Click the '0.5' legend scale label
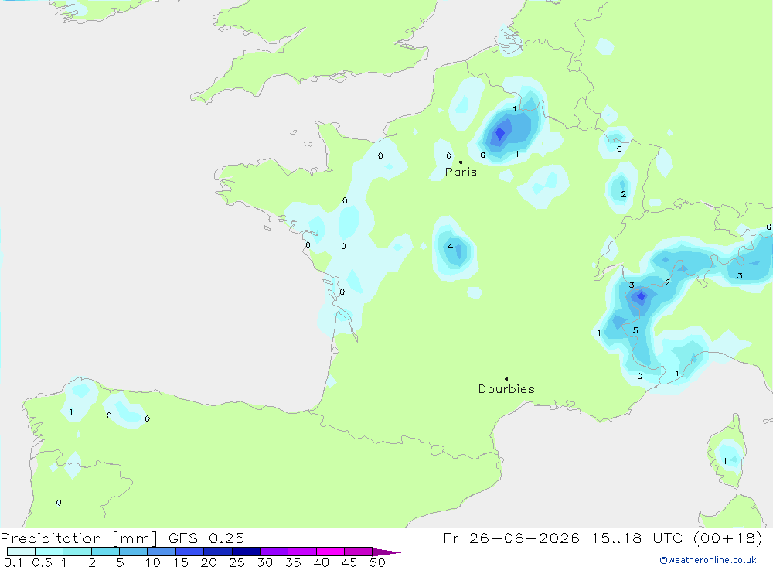This screenshot has height=567, width=773. pyautogui.click(x=42, y=562)
